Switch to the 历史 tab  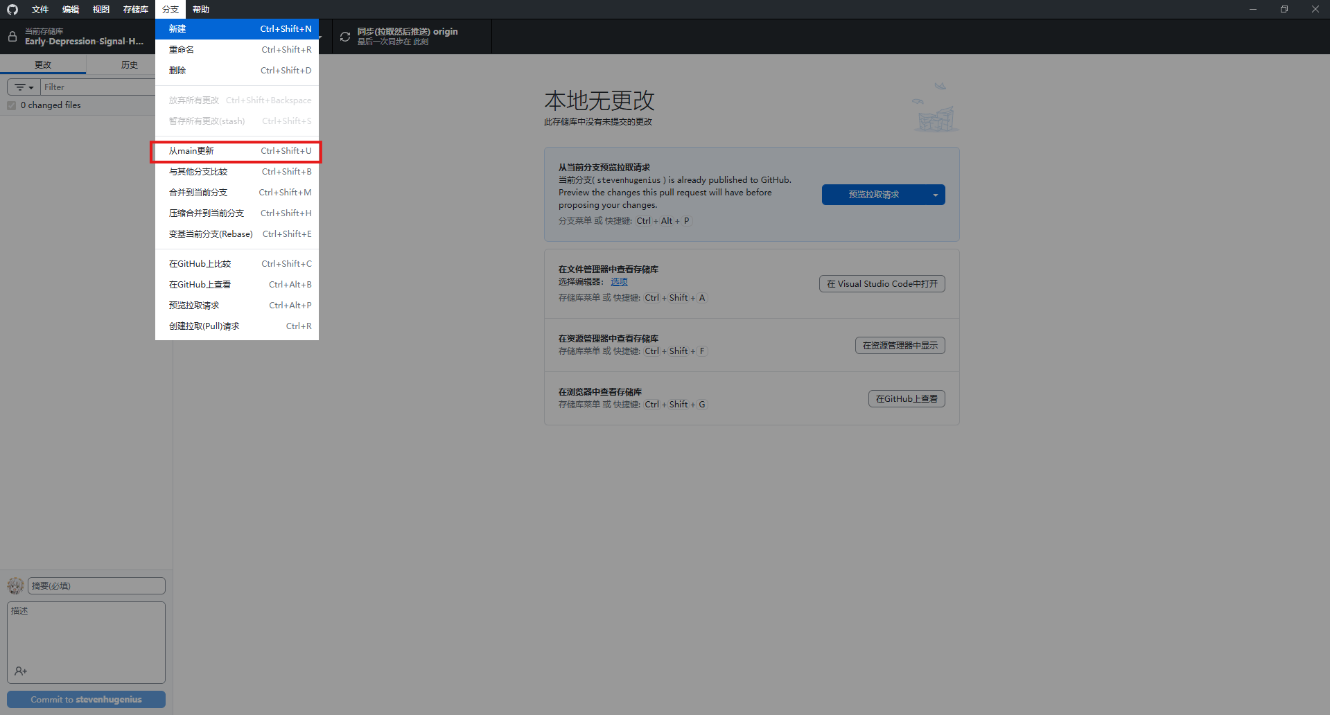pyautogui.click(x=129, y=65)
